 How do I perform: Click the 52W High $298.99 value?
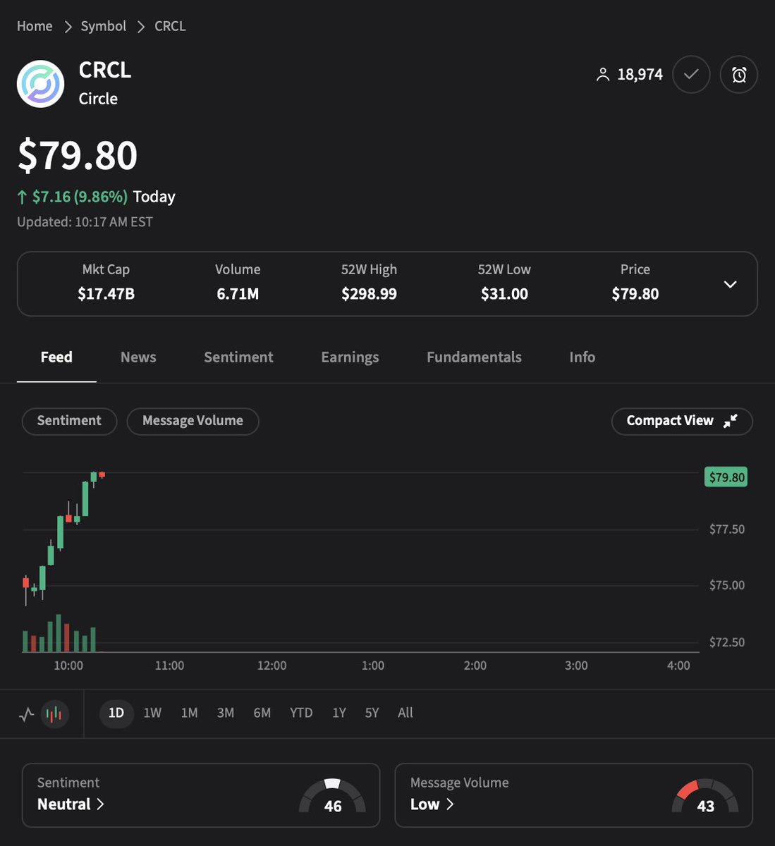[369, 294]
